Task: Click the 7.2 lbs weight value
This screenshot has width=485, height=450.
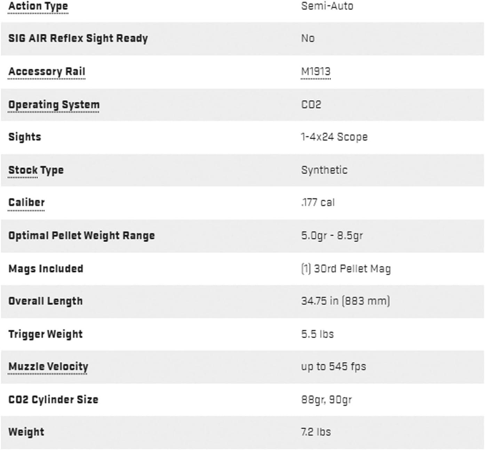Action: pyautogui.click(x=316, y=432)
